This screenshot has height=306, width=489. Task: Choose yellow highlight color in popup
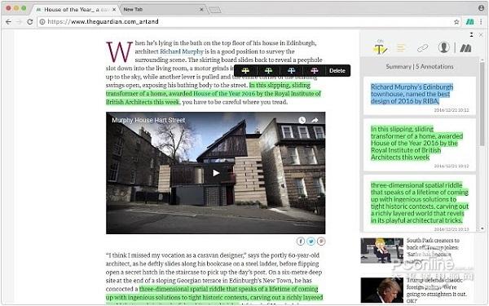[245, 71]
